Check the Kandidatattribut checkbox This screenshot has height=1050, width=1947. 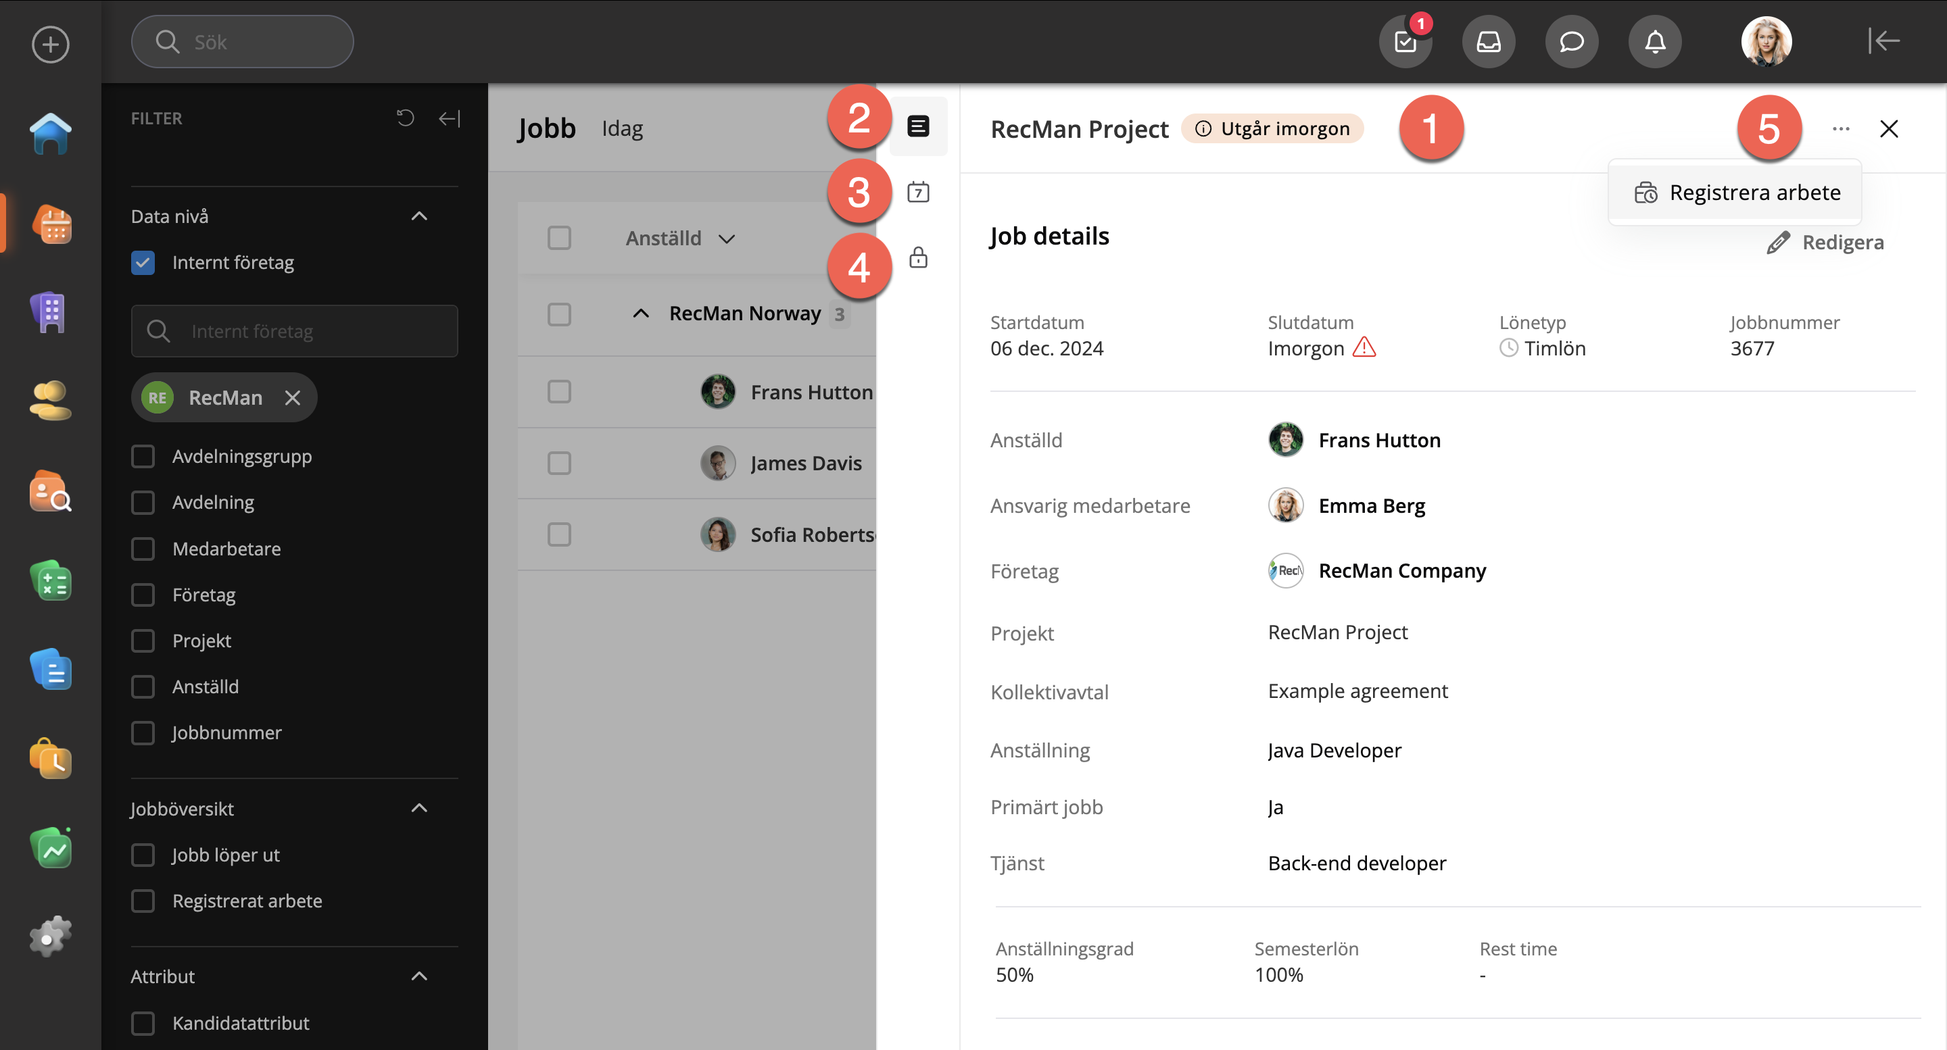143,1023
